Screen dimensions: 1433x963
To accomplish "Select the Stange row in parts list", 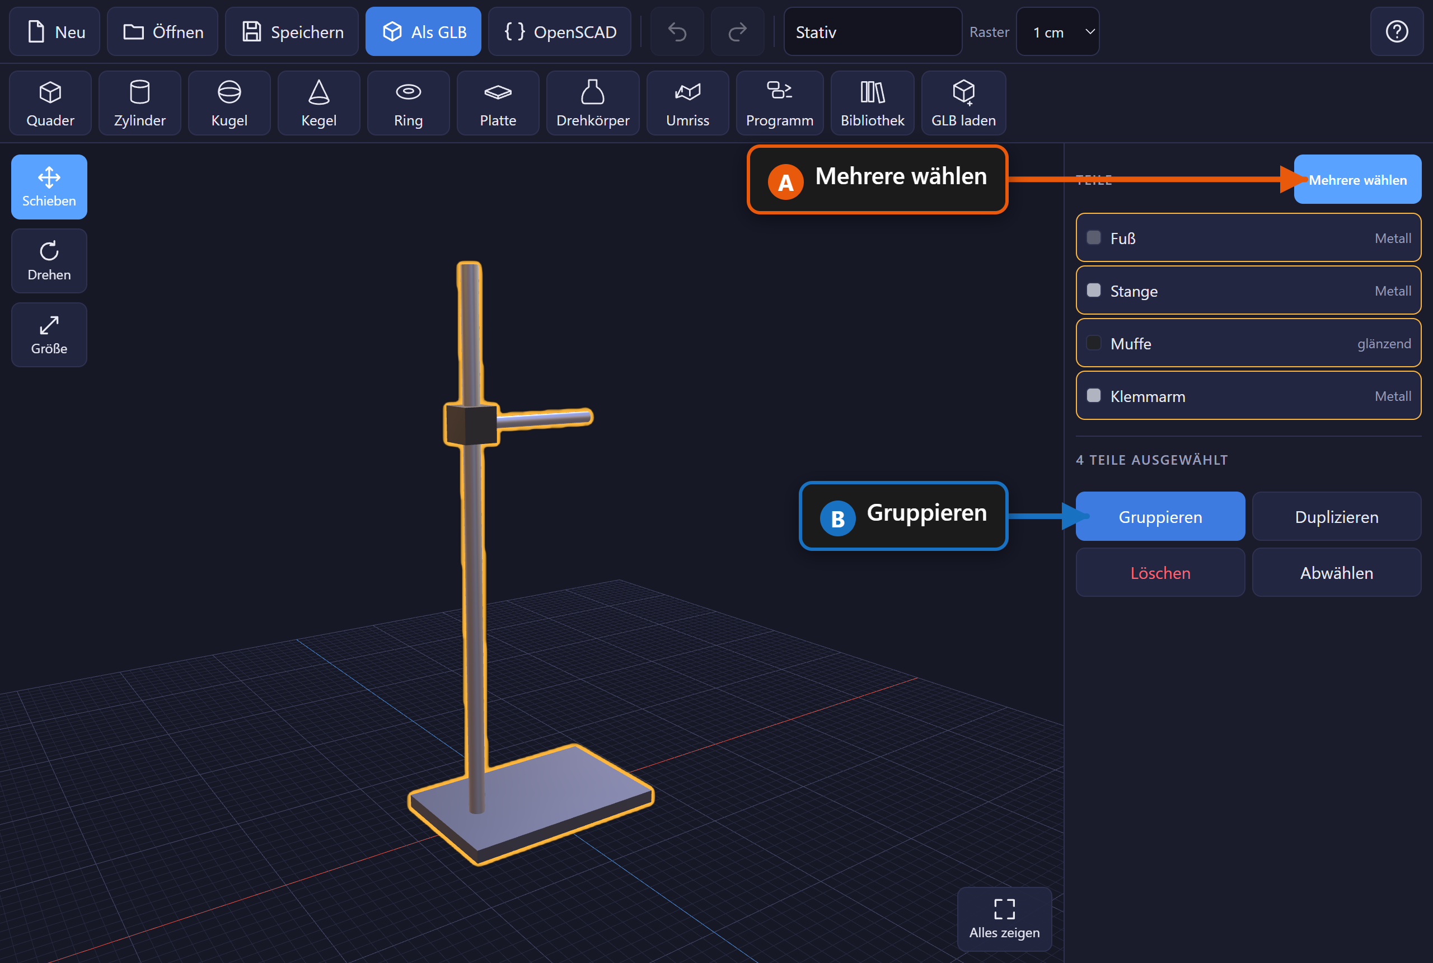I will [1248, 291].
